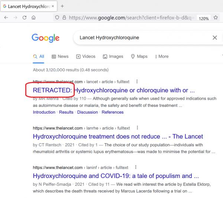The height and width of the screenshot is (198, 223).
Task: Expand the More search options
Action: (x=162, y=57)
